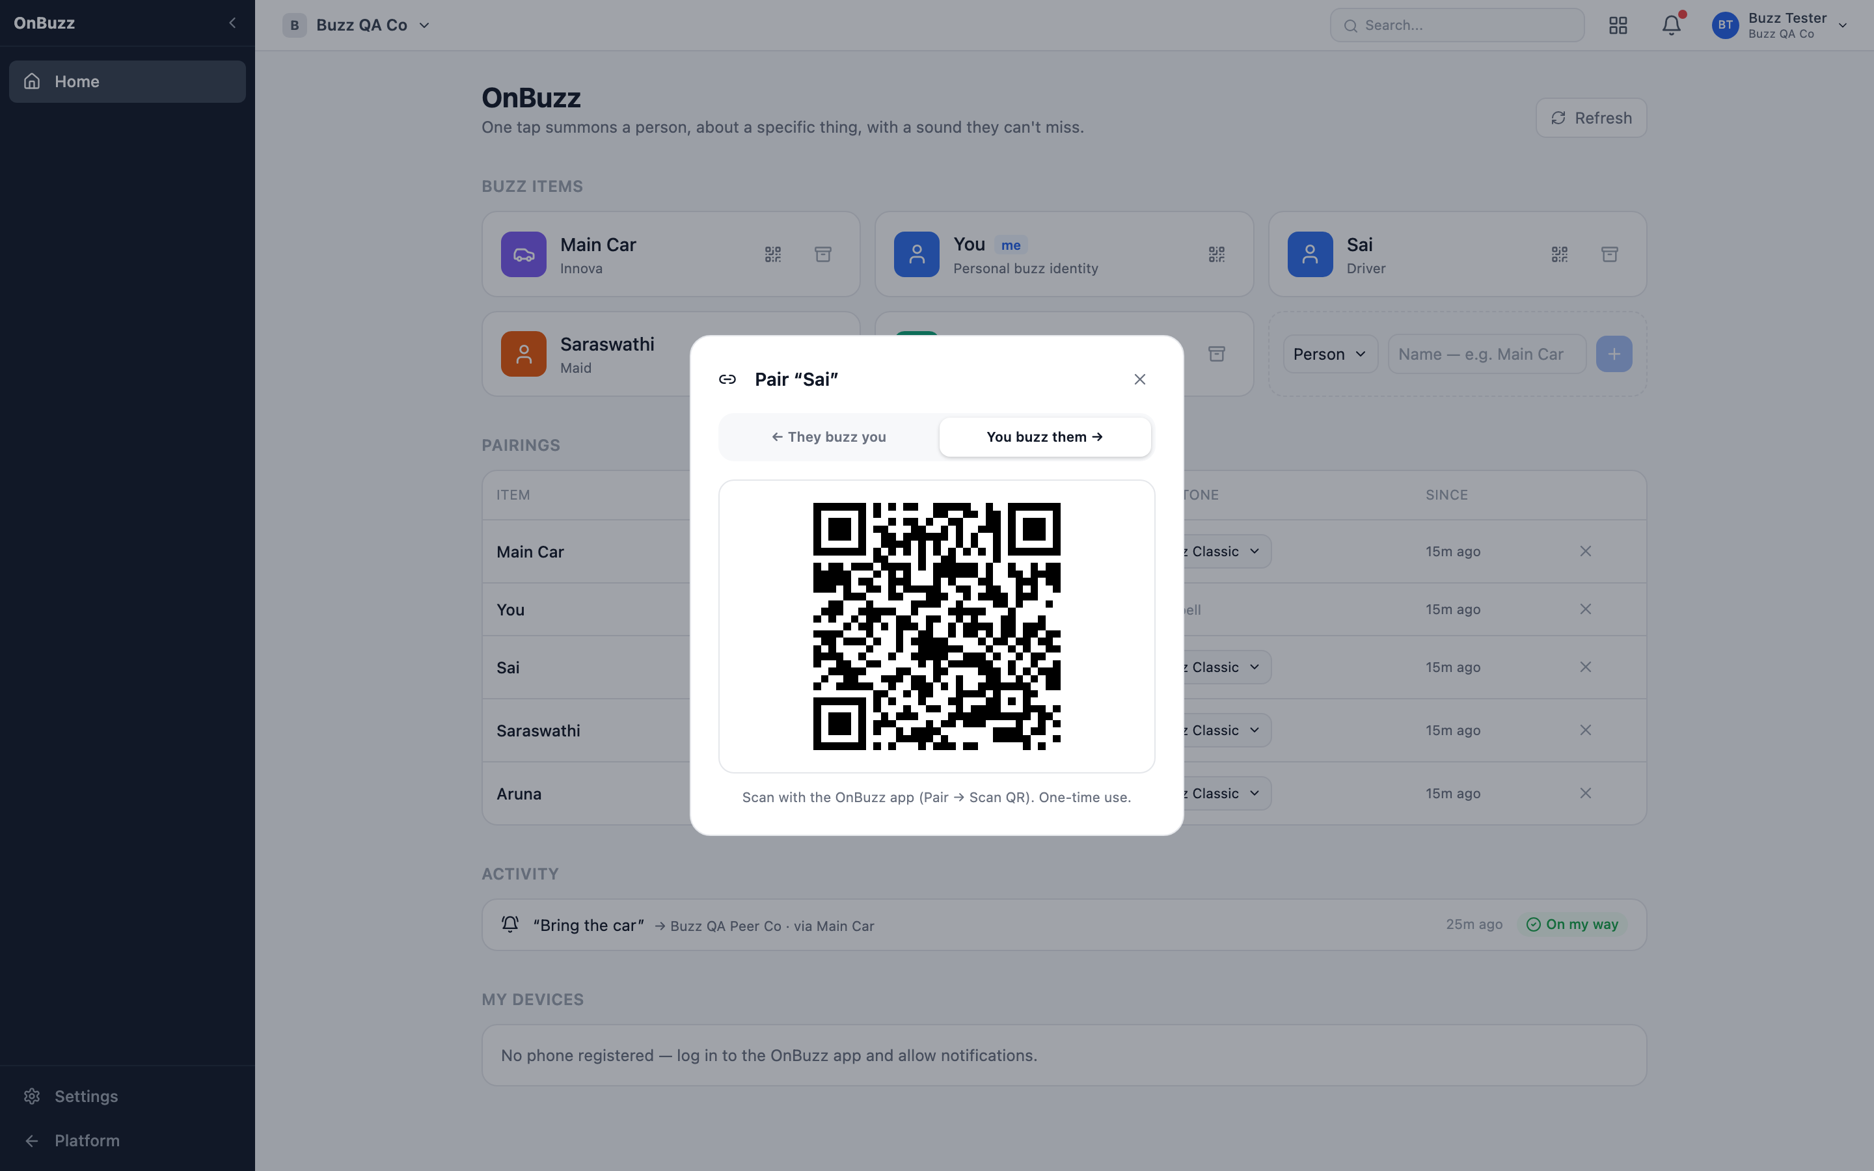
Task: Click the BT user avatar
Action: [1724, 25]
